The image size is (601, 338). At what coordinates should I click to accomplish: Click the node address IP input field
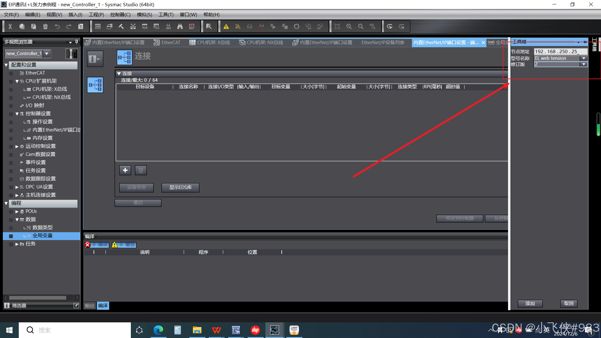pyautogui.click(x=560, y=52)
